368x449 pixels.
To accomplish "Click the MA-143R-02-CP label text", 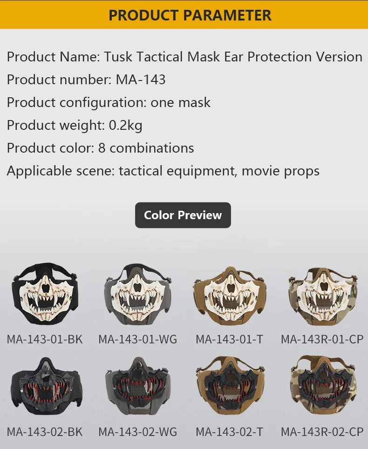I will coord(322,432).
